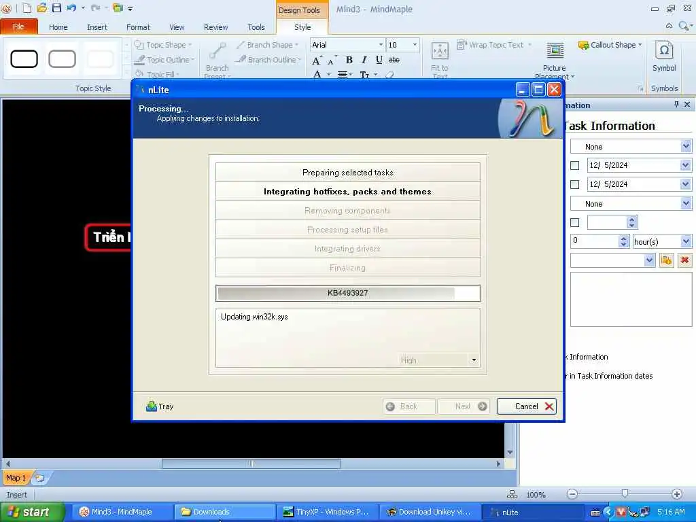
Task: Select the black rounded rectangle topic style
Action: (24, 59)
